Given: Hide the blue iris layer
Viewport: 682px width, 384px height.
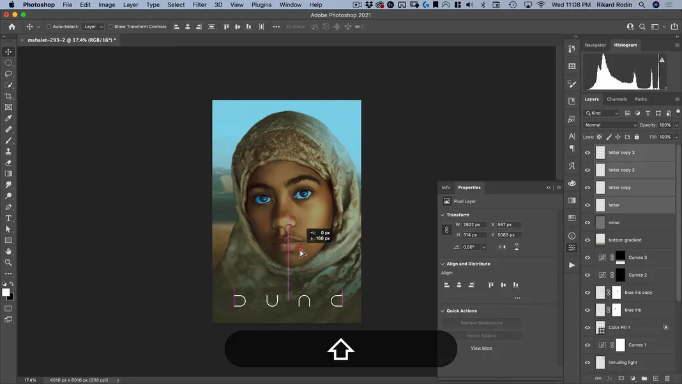Looking at the screenshot, I should pos(587,310).
